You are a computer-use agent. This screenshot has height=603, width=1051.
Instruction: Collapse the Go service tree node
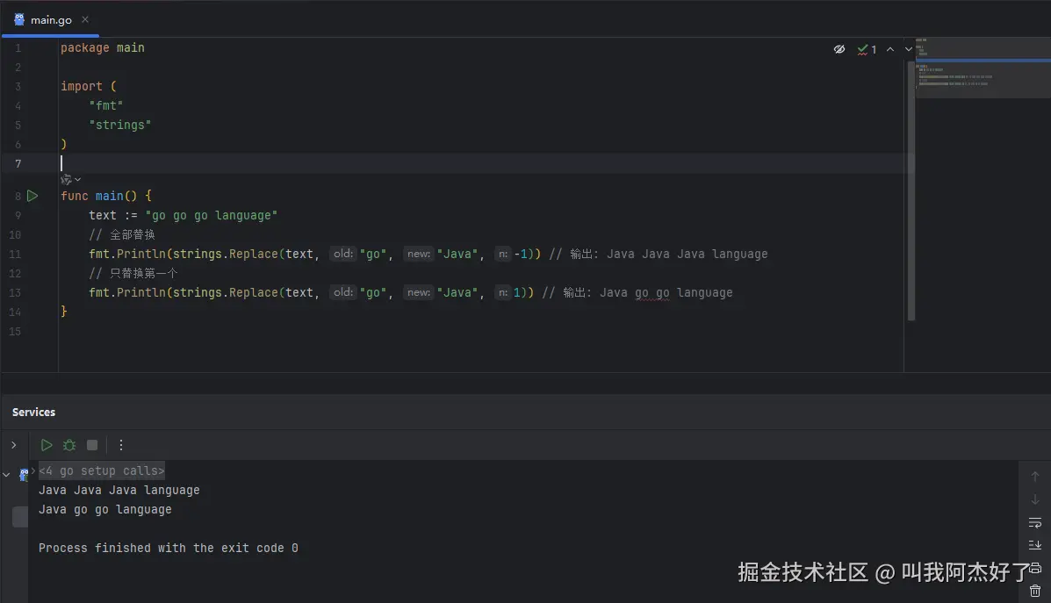click(x=7, y=475)
